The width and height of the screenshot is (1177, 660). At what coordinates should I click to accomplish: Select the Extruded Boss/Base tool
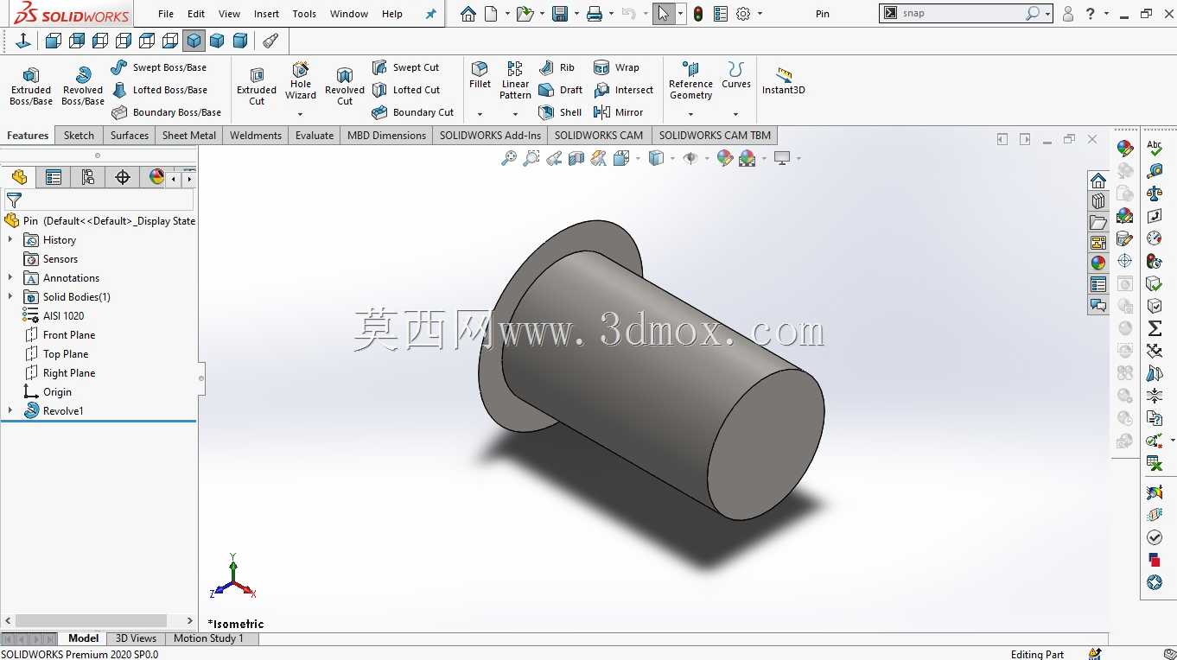31,86
